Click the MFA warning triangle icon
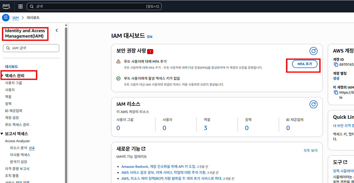The image size is (354, 183). tap(118, 62)
